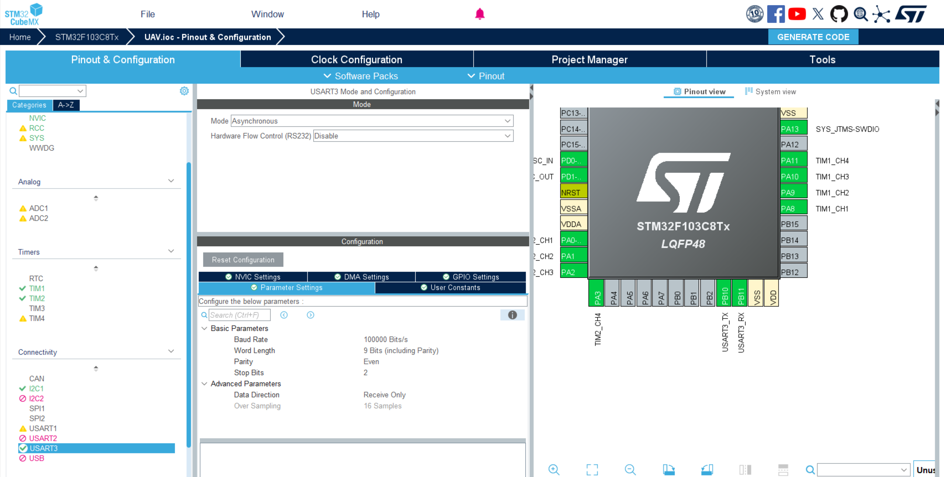944x477 pixels.
Task: Switch to Clock Configuration tab
Action: tap(357, 59)
